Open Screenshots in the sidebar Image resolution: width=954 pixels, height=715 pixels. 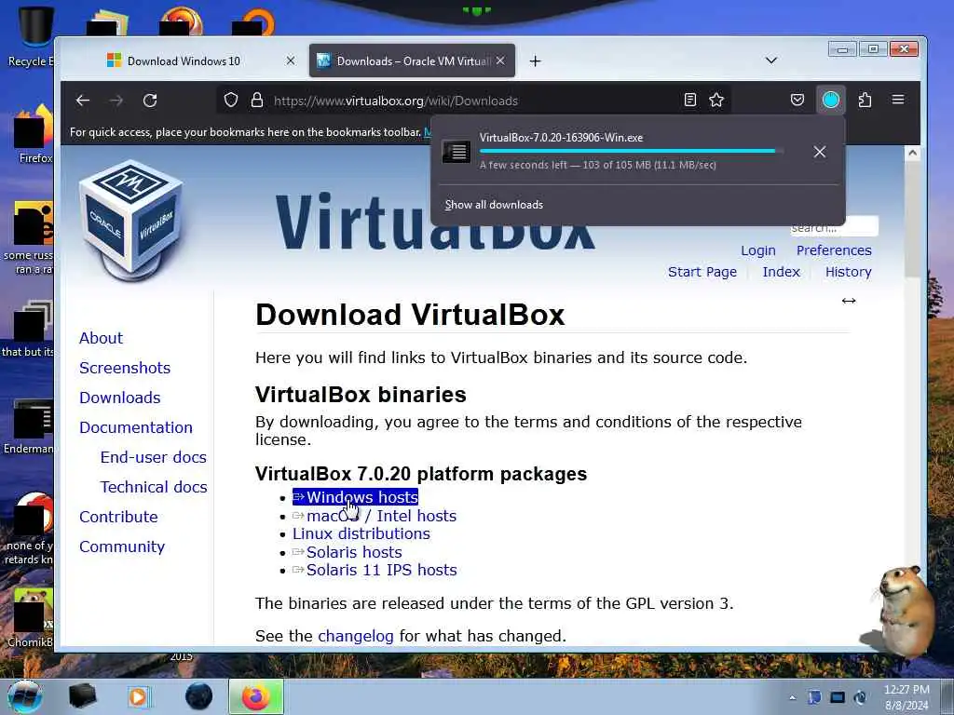[x=125, y=368]
